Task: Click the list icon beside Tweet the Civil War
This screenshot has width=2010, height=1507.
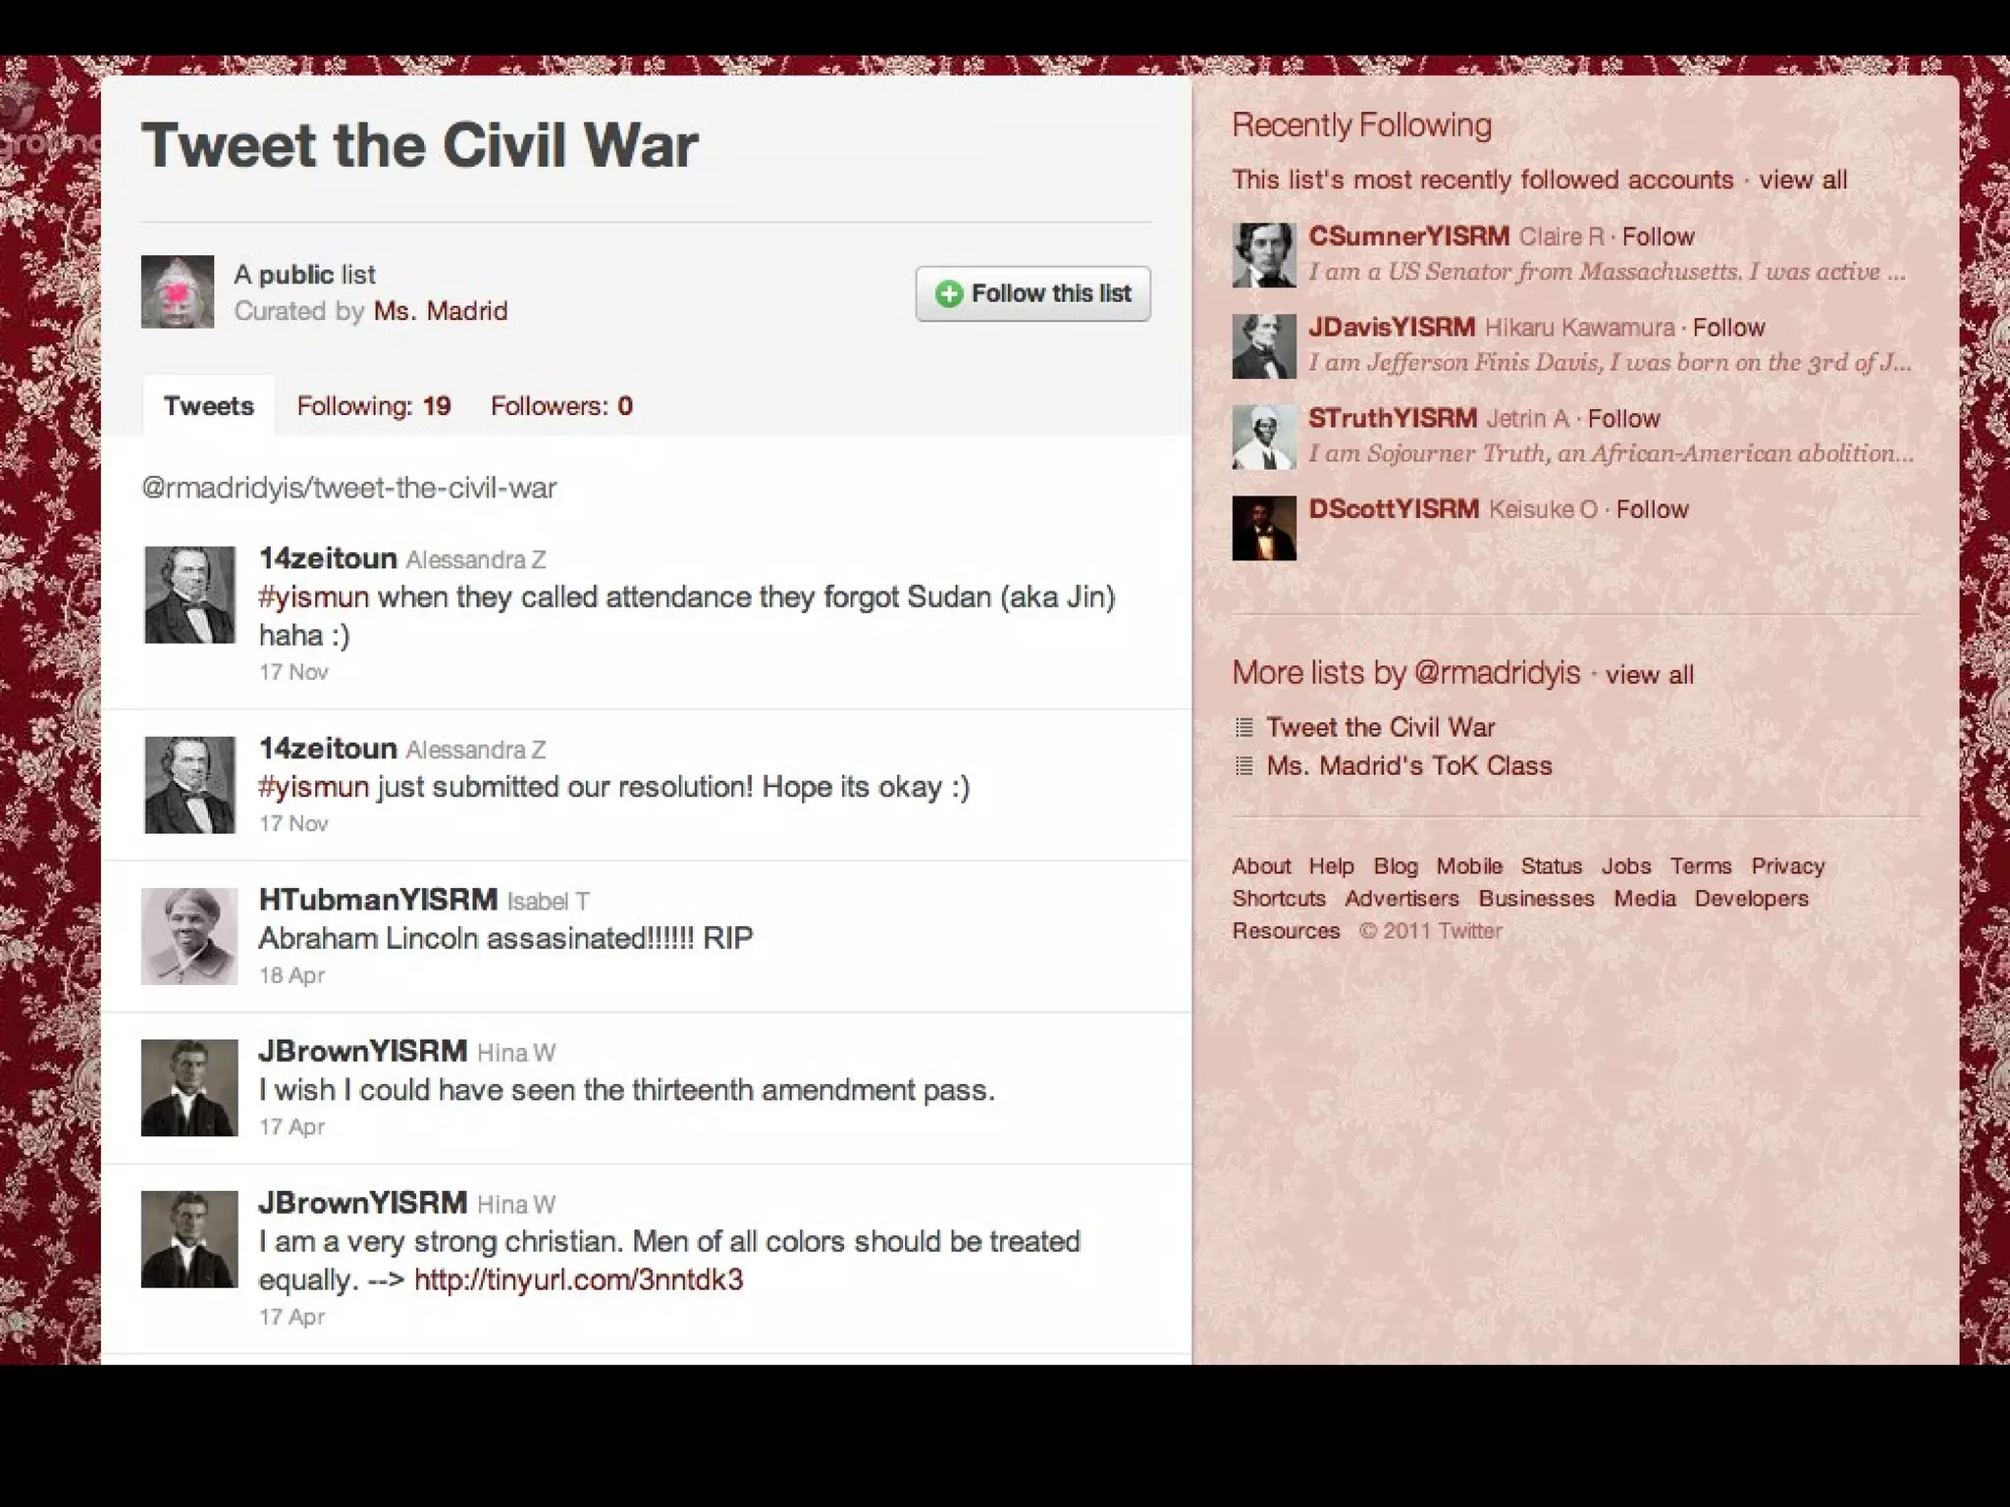Action: click(x=1244, y=728)
